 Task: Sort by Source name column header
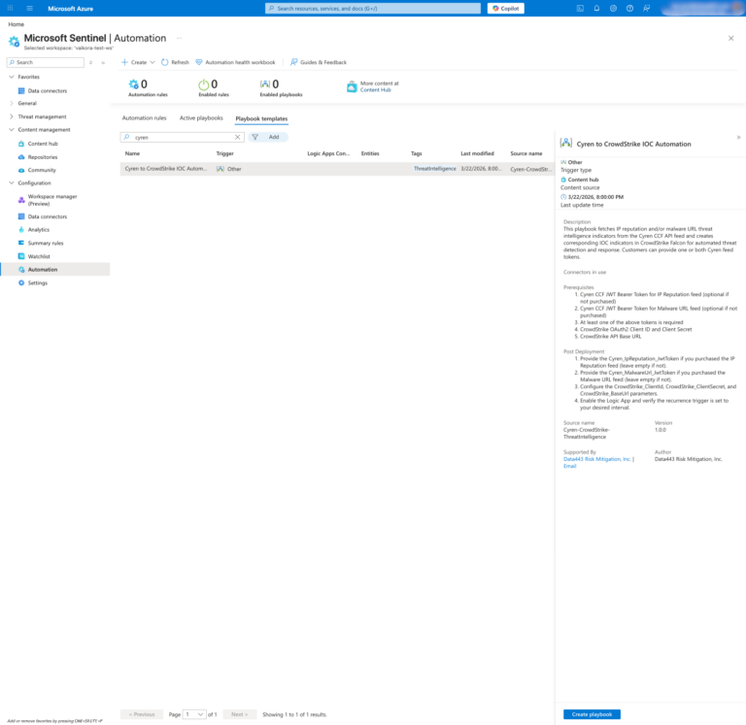(526, 153)
